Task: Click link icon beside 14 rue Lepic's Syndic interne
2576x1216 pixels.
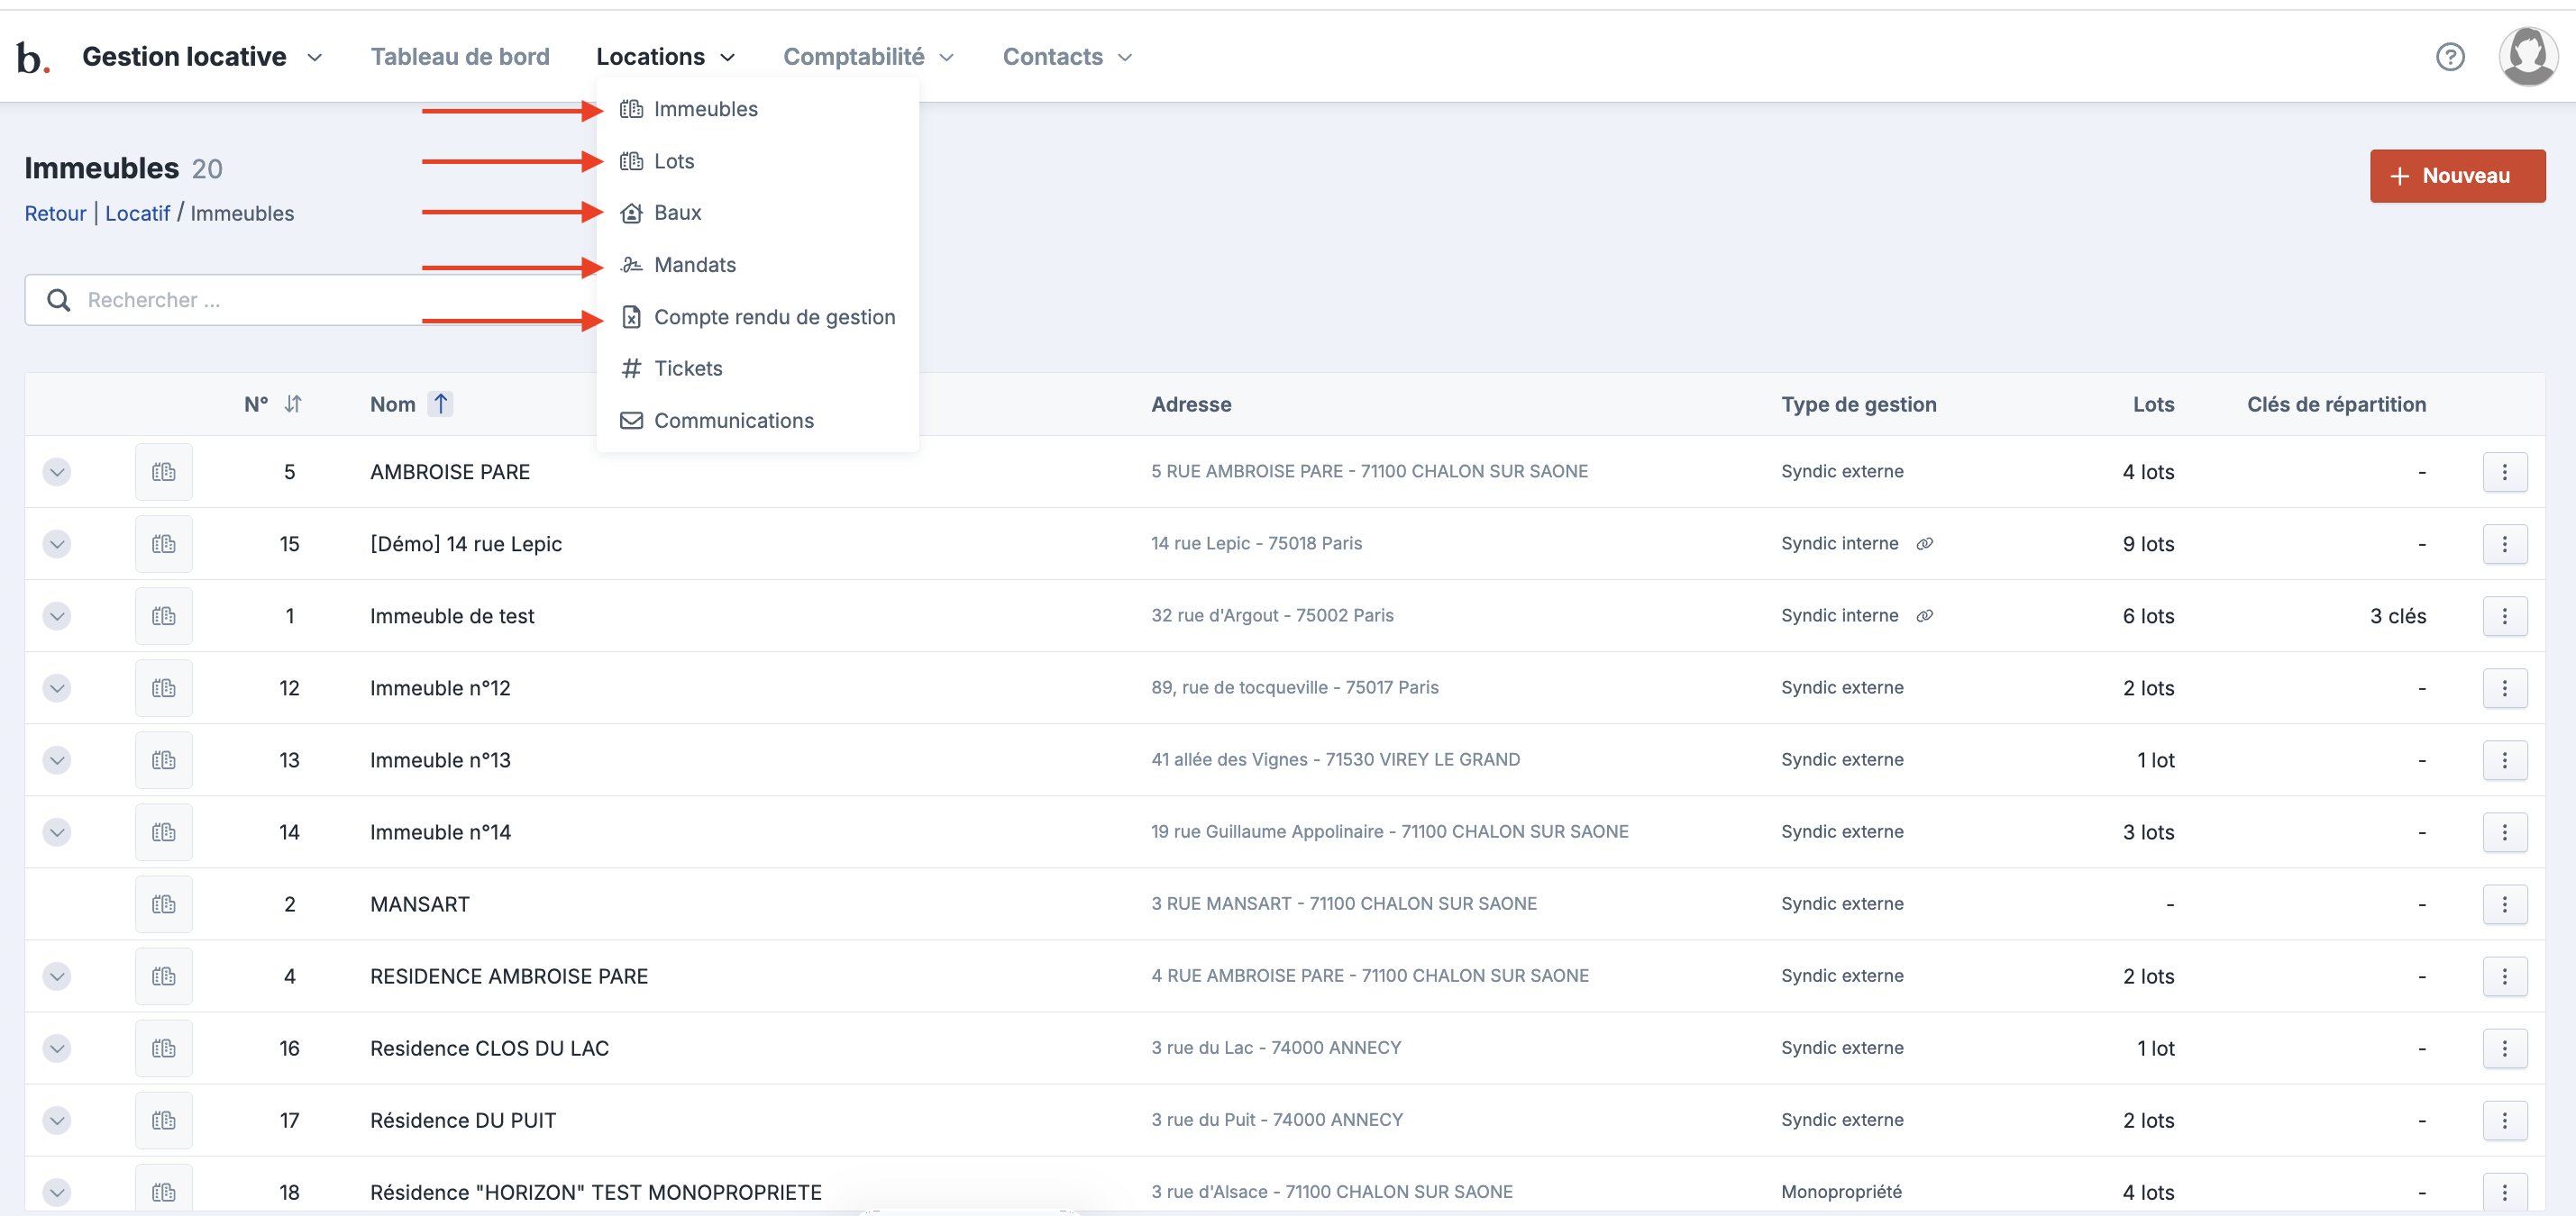Action: [x=1924, y=543]
